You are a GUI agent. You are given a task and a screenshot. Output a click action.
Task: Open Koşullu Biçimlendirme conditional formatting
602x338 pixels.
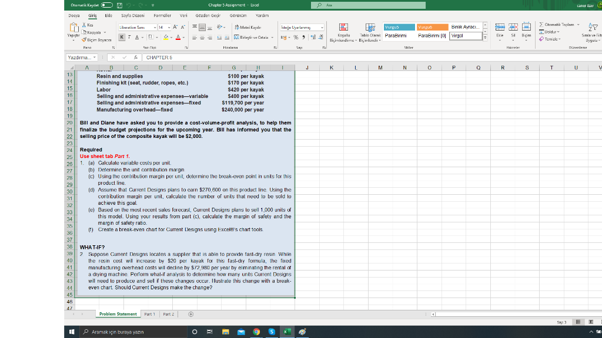pyautogui.click(x=343, y=32)
